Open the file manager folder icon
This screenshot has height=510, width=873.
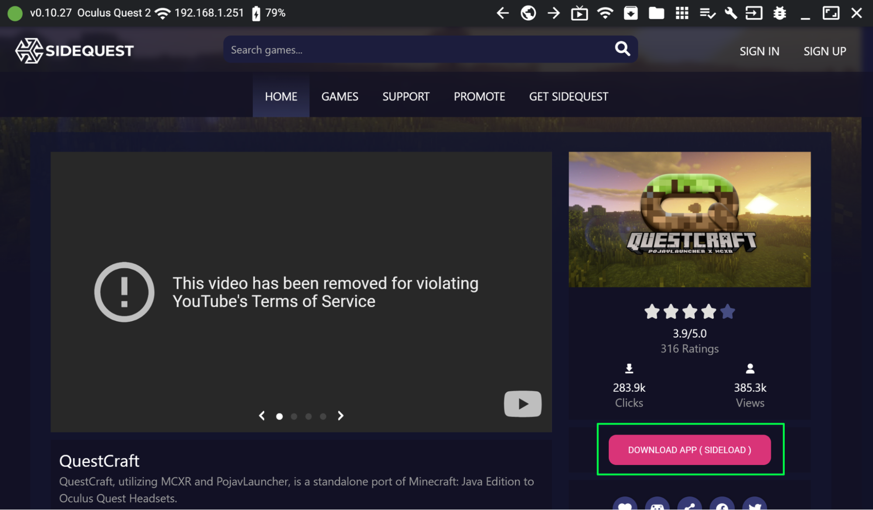(x=656, y=14)
